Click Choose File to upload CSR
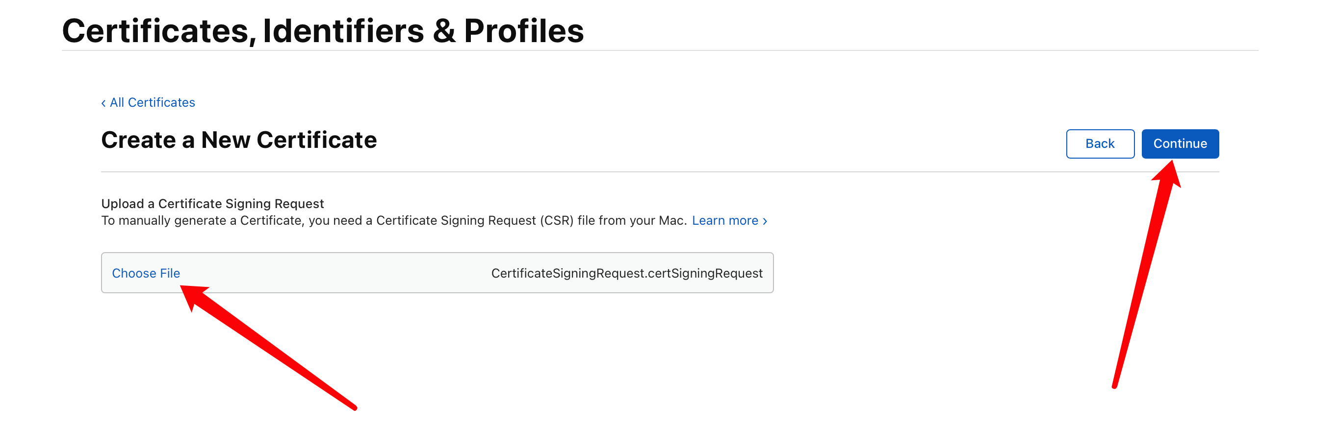1338x423 pixels. (146, 273)
